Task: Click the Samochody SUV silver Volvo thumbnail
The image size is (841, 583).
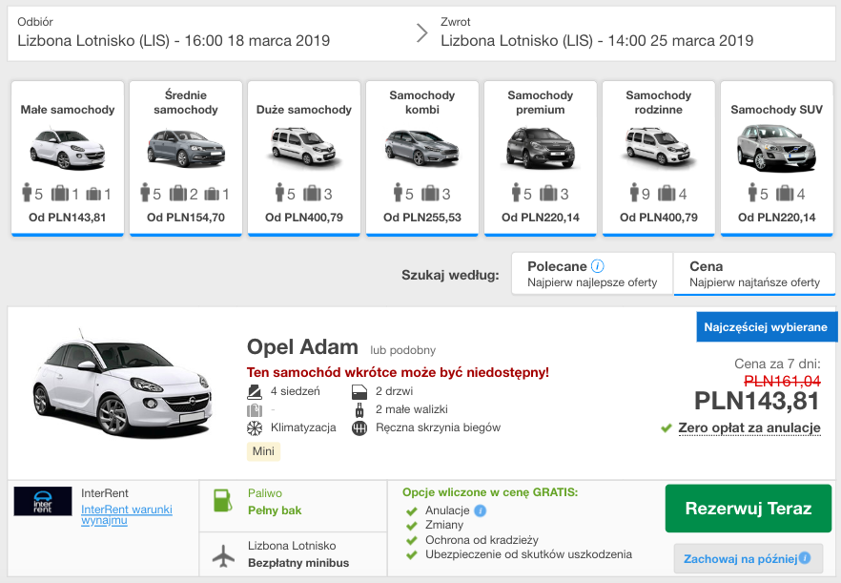Action: pos(776,148)
